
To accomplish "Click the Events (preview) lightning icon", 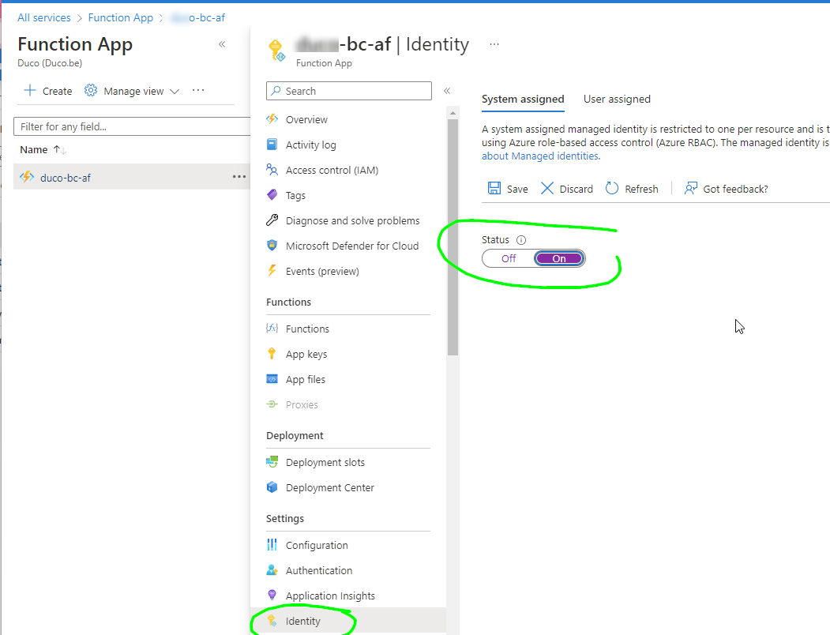I will coord(272,271).
